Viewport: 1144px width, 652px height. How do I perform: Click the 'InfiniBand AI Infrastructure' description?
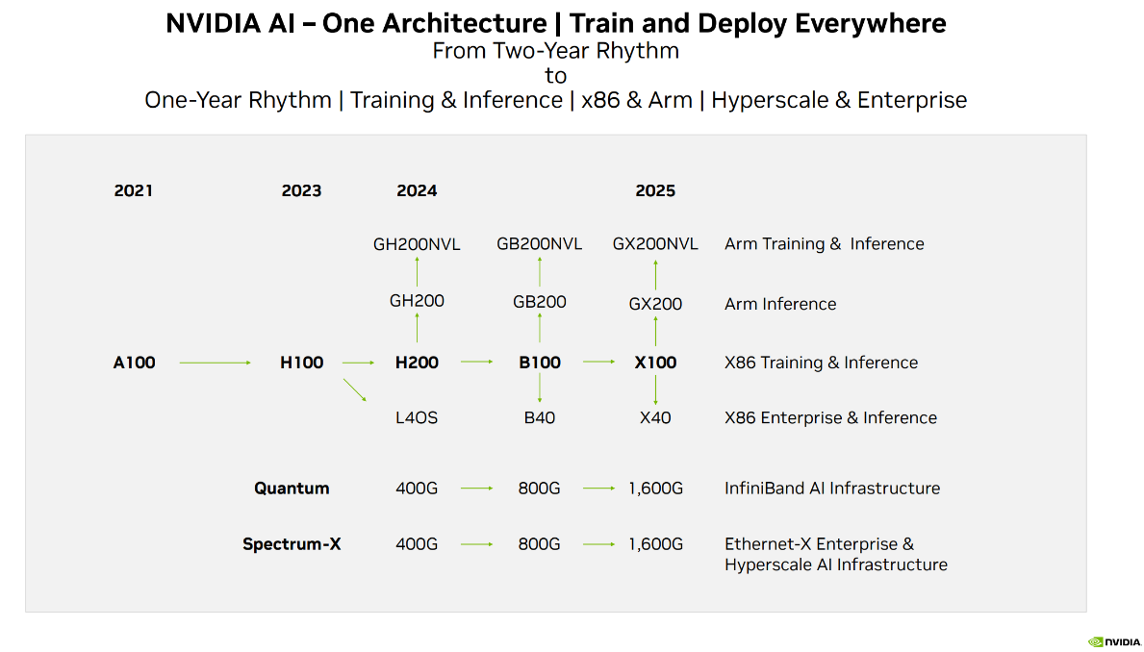831,489
